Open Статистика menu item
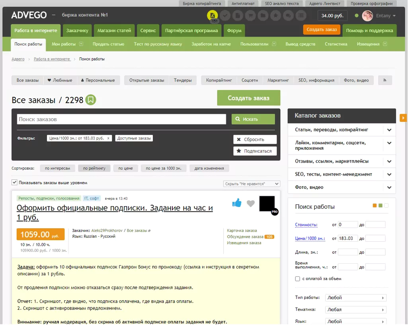Image resolution: width=408 pixels, height=325 pixels. tap(336, 44)
